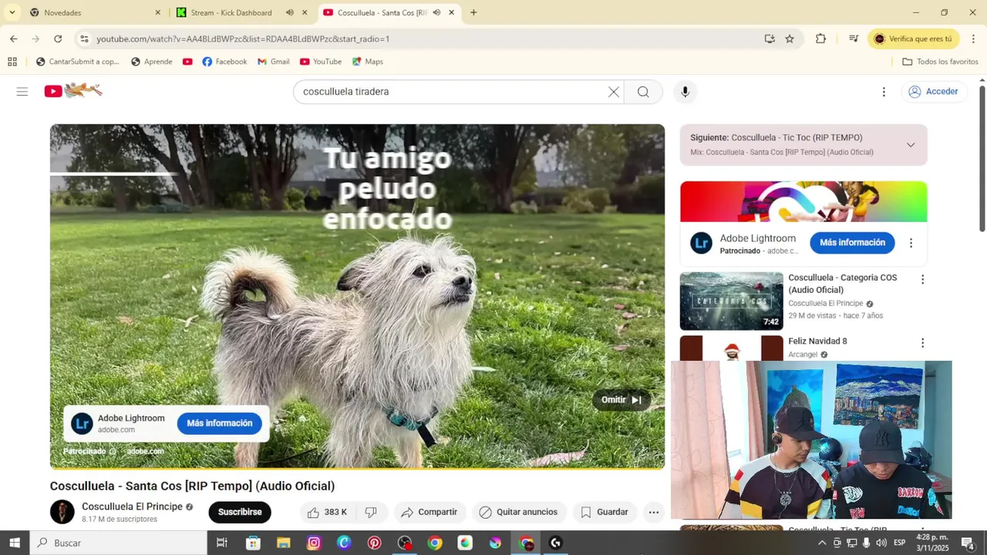The width and height of the screenshot is (987, 555).
Task: Switch to Stream - Kick Dashboard tab
Action: [231, 12]
